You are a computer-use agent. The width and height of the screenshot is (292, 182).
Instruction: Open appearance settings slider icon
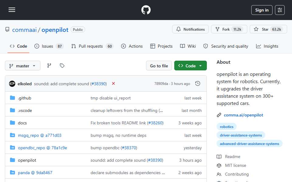[x=280, y=10]
